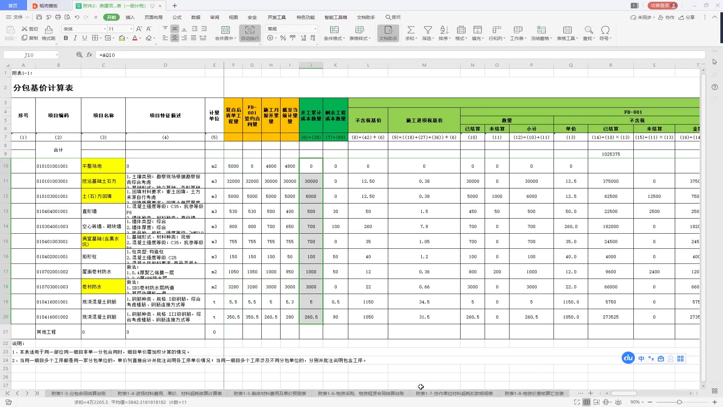
Task: Click the Find (查找) search in menu bar
Action: 393,17
